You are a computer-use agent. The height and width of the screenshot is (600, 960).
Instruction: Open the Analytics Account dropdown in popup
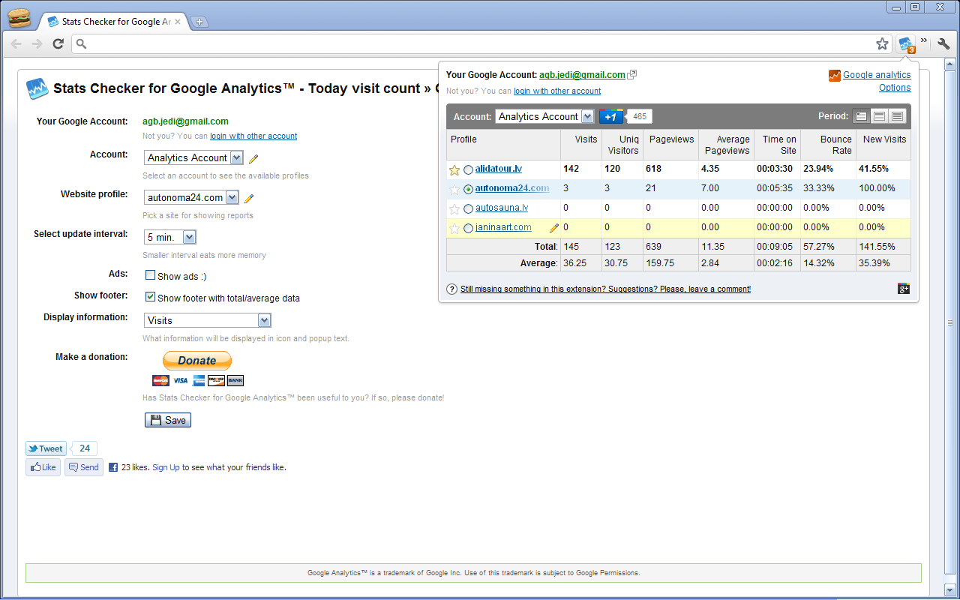point(544,116)
